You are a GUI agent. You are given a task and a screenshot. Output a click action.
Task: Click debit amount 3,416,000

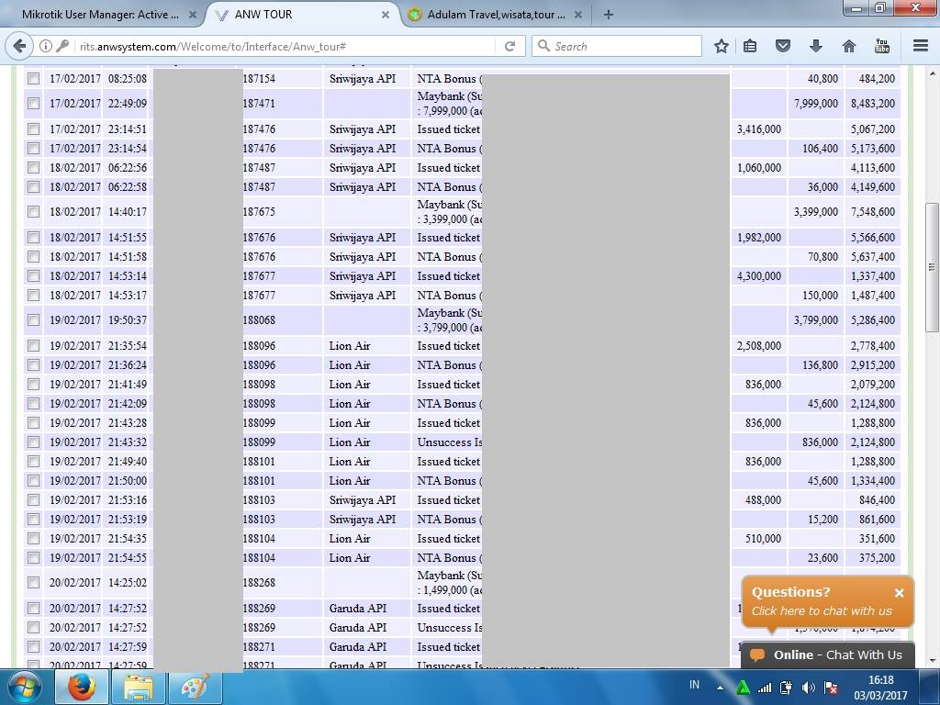pos(759,129)
